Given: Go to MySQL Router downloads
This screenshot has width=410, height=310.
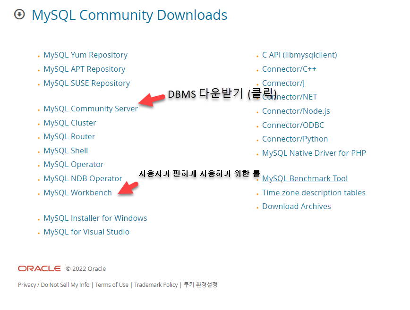Looking at the screenshot, I should (69, 136).
